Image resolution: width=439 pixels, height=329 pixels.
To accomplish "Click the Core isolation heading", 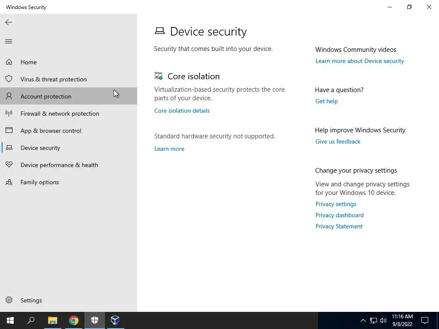I will coord(193,76).
